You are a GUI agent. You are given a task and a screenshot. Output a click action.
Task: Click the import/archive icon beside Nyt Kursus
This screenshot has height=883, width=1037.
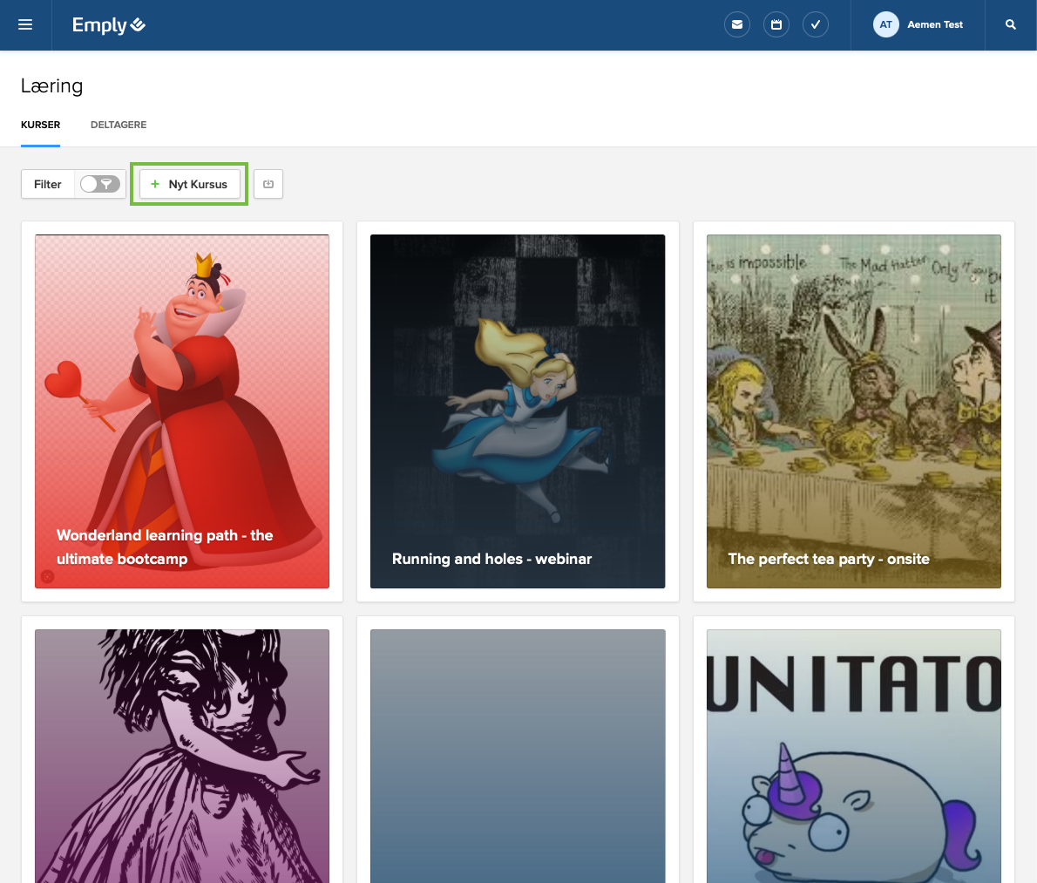(x=268, y=184)
